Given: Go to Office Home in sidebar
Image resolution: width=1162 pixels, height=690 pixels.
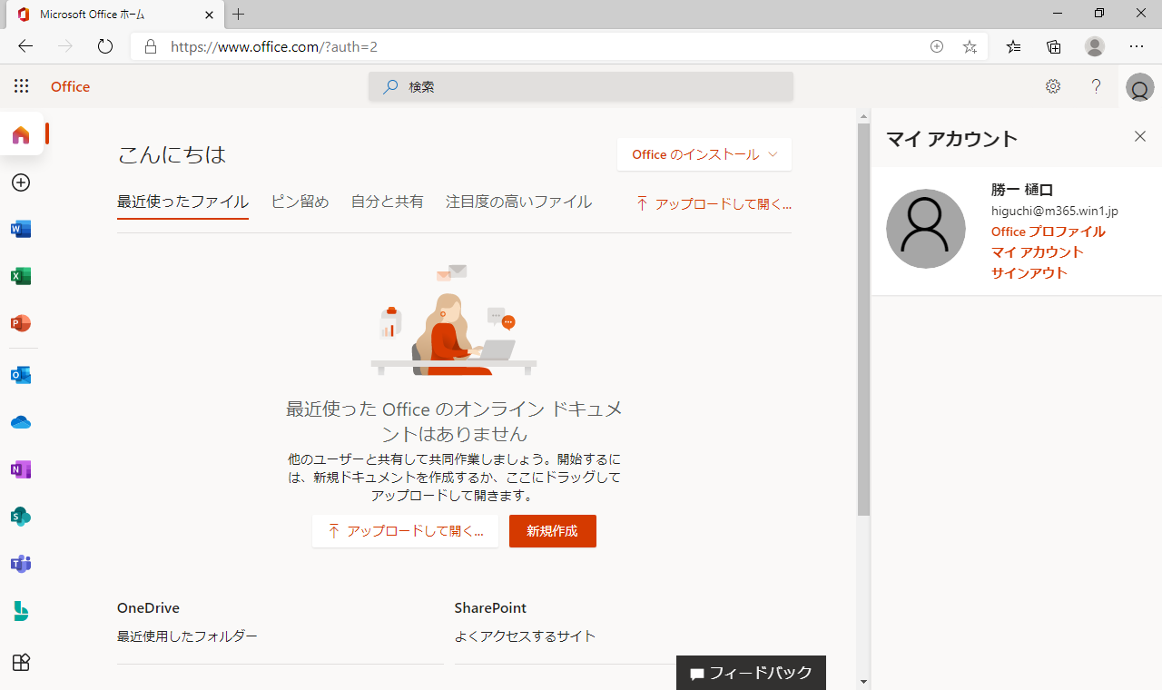Looking at the screenshot, I should pyautogui.click(x=21, y=135).
